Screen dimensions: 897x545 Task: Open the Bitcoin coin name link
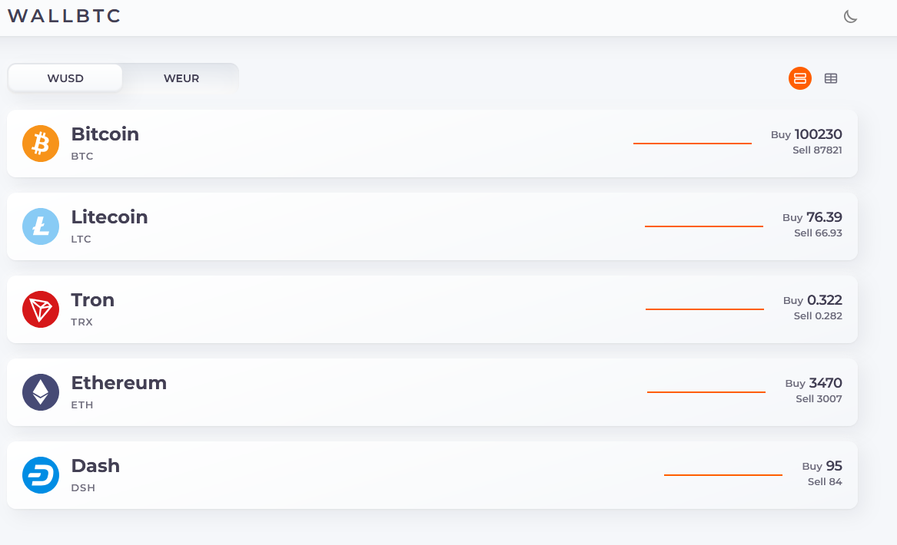[105, 134]
